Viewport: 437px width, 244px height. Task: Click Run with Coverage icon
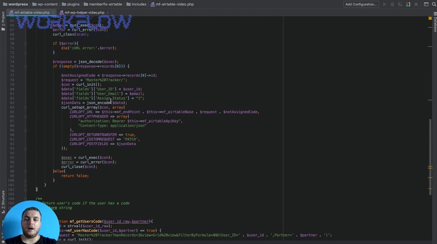click(x=400, y=4)
